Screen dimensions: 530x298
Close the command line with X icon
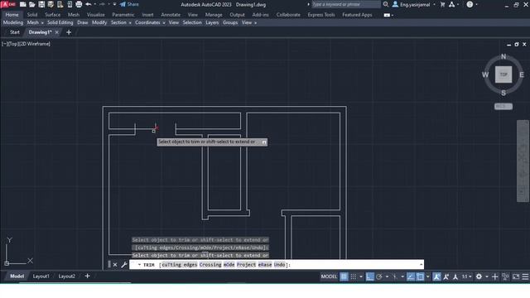115,265
